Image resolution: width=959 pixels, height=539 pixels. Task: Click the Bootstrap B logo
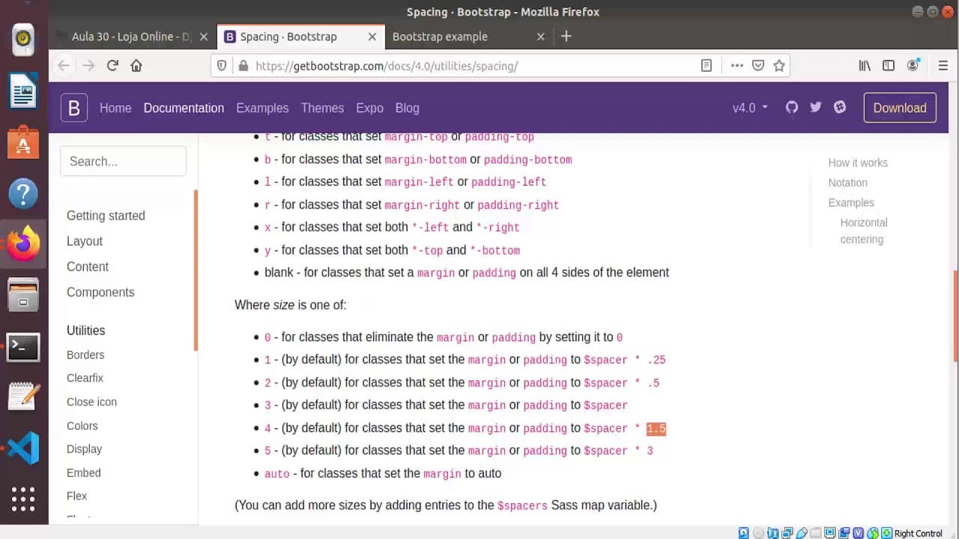coord(74,108)
